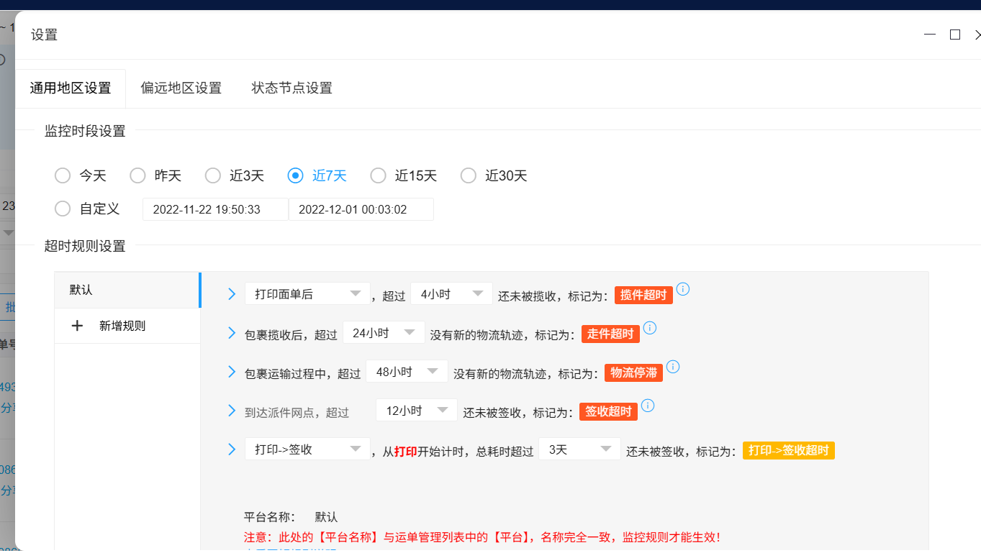Click info icon beside 签收超时 tag

click(648, 406)
